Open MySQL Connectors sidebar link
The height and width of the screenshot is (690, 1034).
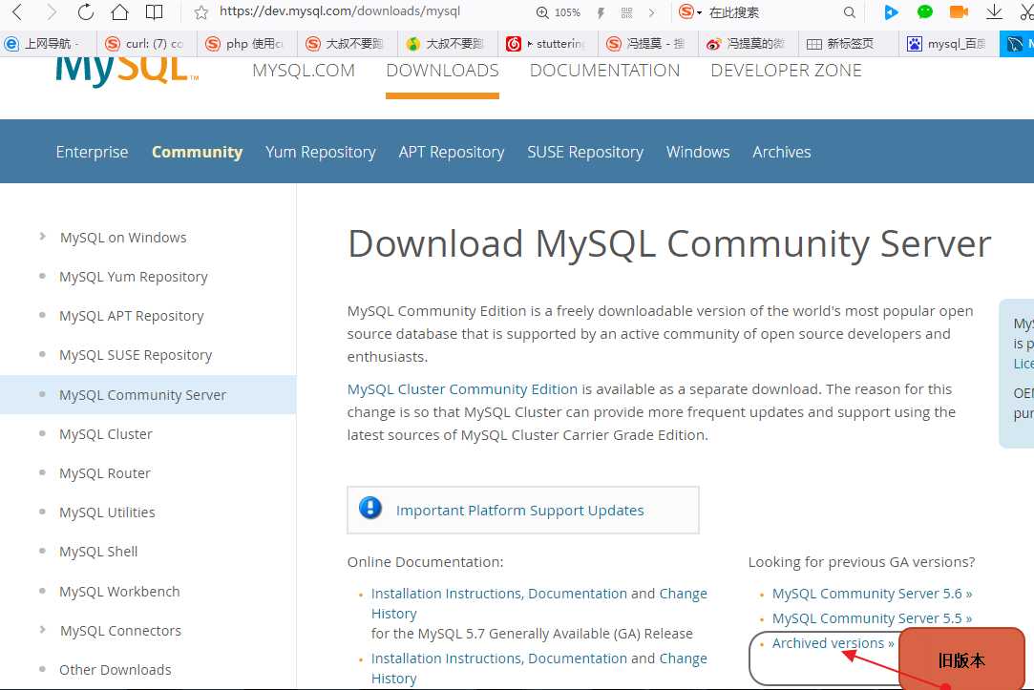pyautogui.click(x=120, y=631)
